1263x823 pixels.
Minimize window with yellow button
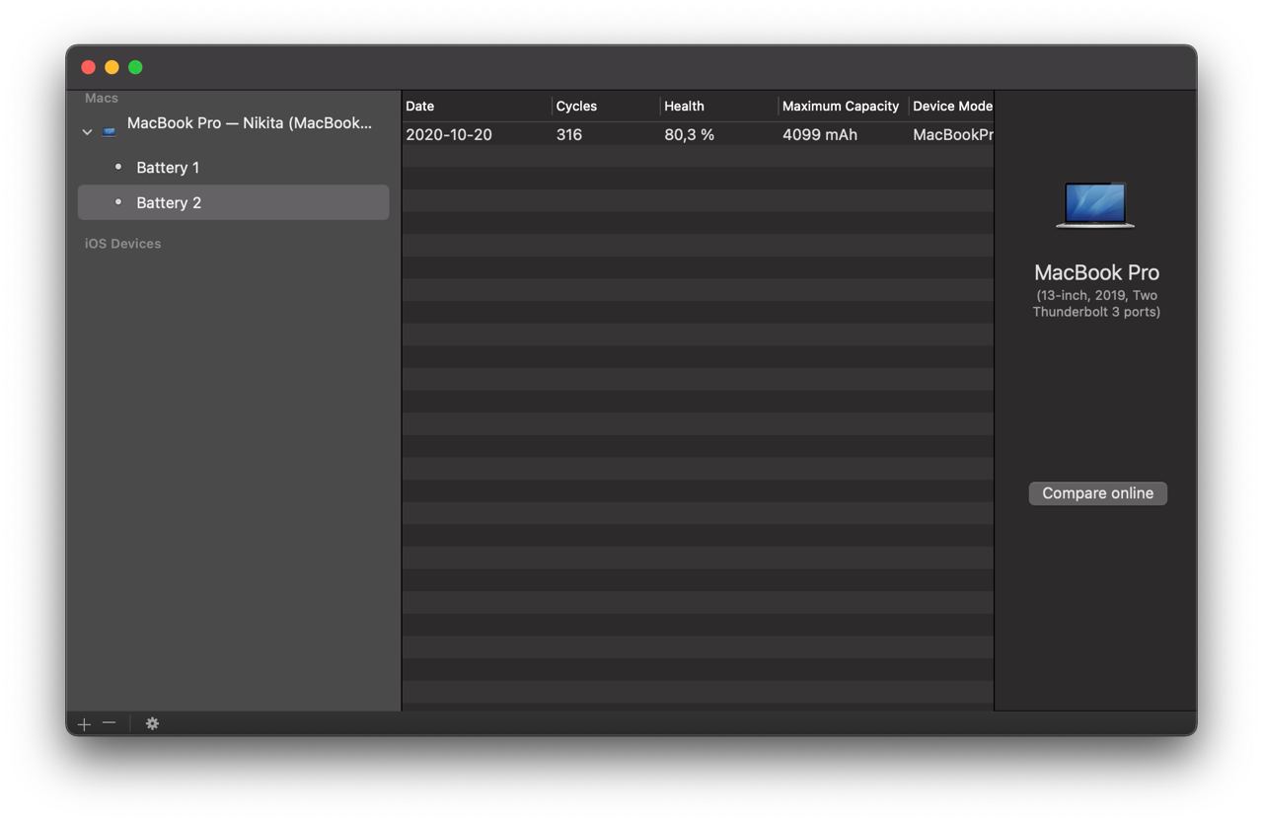pyautogui.click(x=111, y=67)
